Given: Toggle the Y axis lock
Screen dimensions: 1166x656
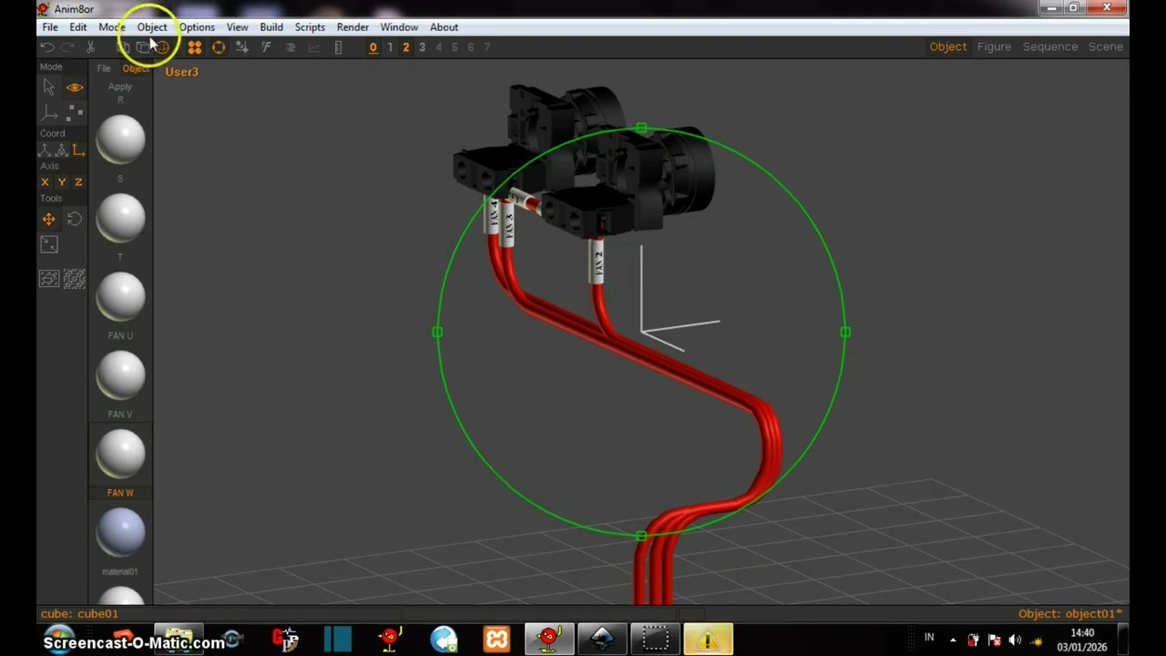Looking at the screenshot, I should (62, 182).
